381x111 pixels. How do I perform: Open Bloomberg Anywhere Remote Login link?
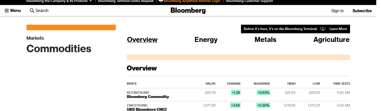tap(192, 1)
